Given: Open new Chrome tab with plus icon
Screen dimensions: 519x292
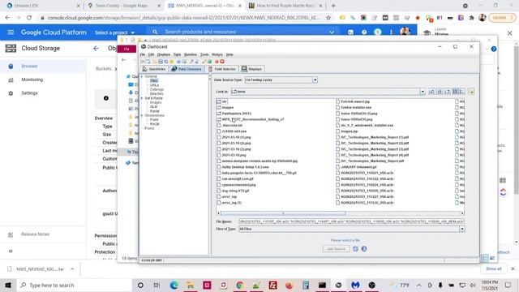Looking at the screenshot, I should [333, 6].
